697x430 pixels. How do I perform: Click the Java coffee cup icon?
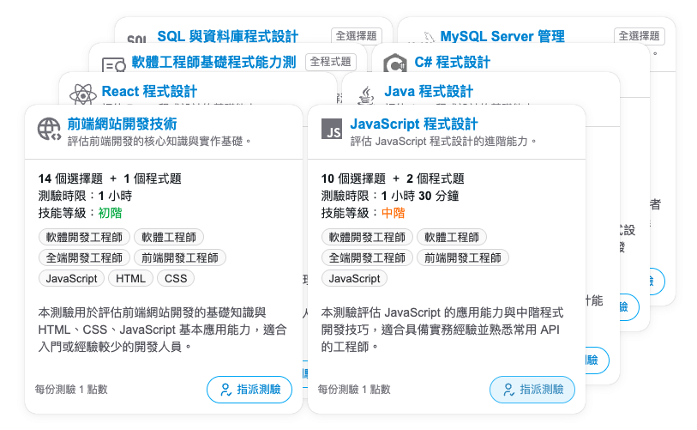point(366,95)
